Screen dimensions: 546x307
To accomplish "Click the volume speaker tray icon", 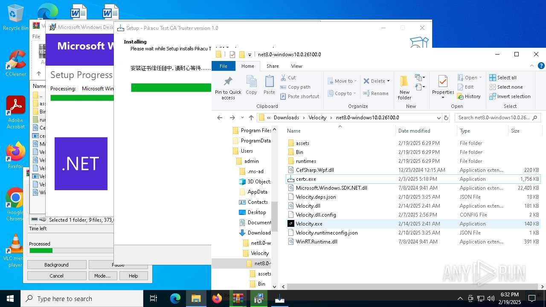I will [x=491, y=298].
